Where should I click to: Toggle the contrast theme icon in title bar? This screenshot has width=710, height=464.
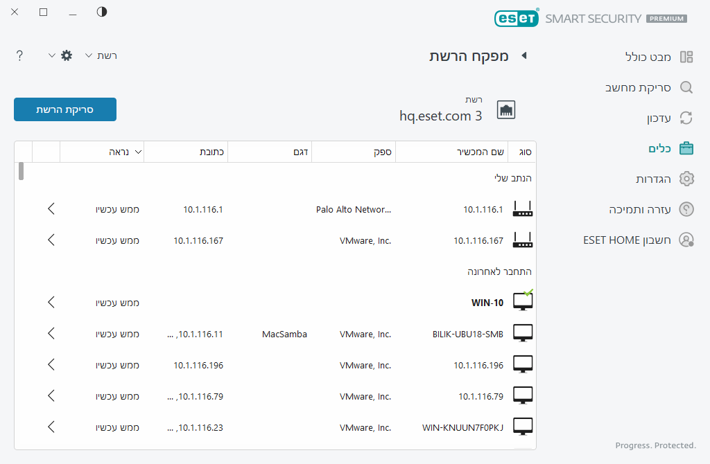102,12
